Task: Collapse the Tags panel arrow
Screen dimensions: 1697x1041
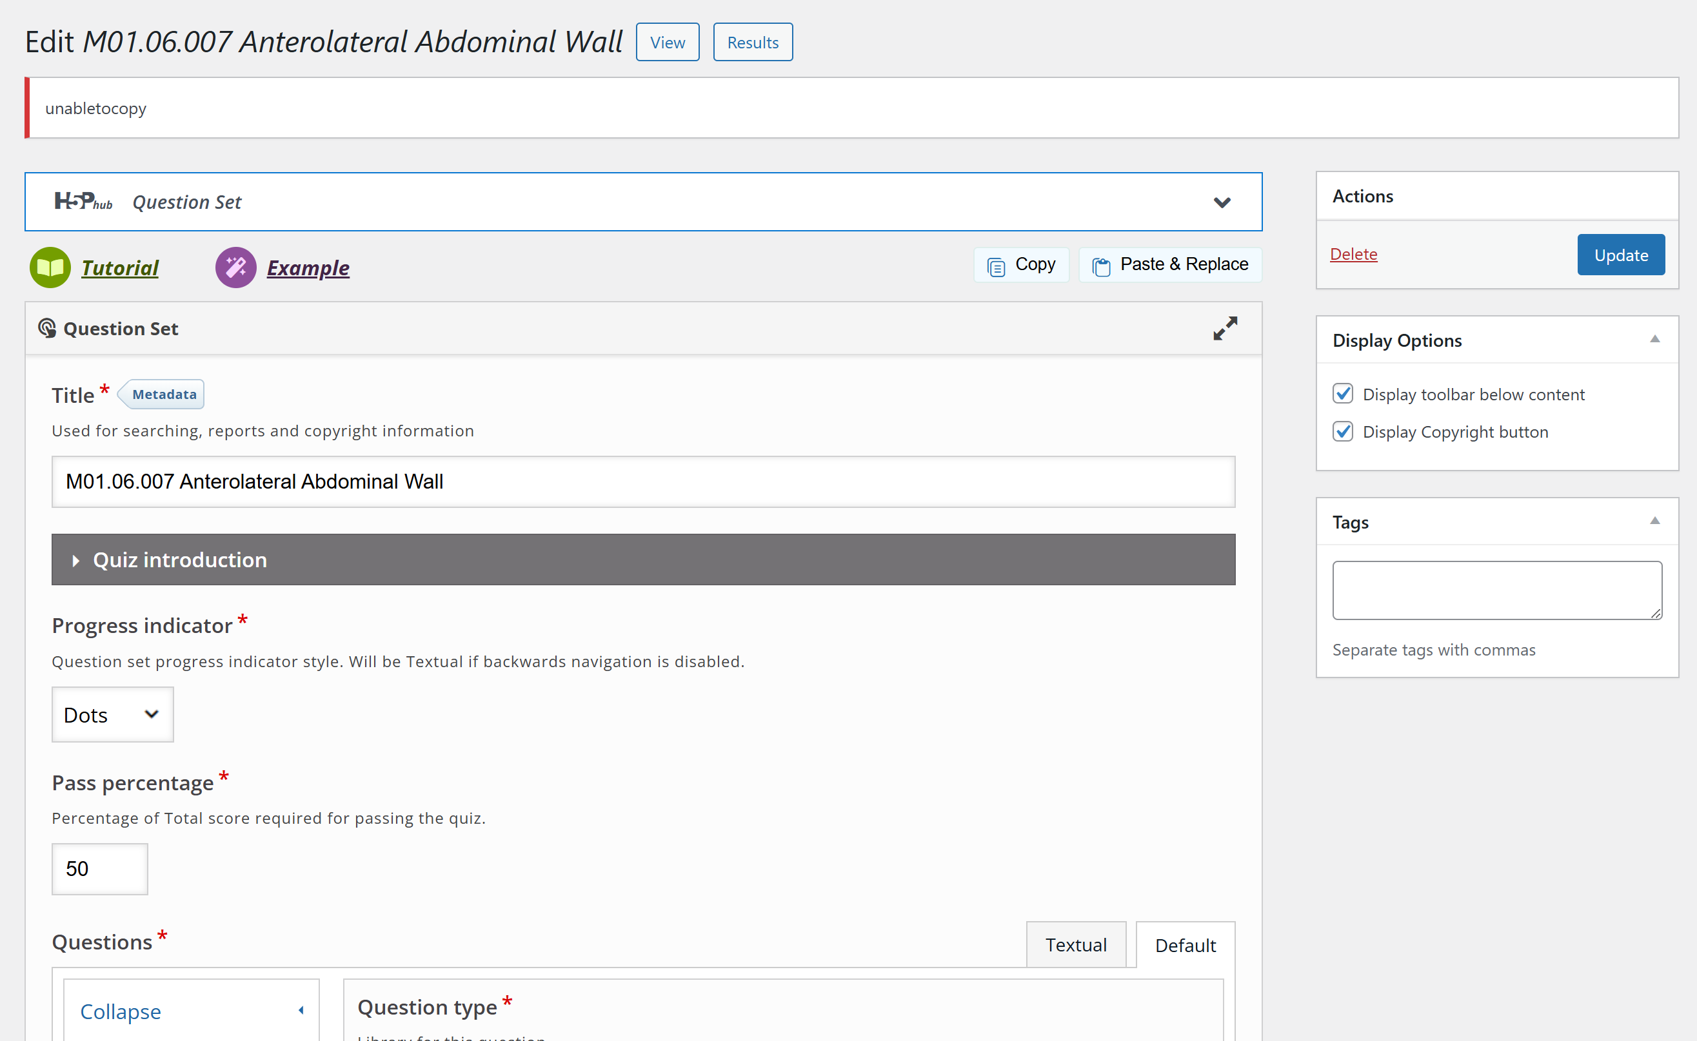Action: coord(1654,521)
